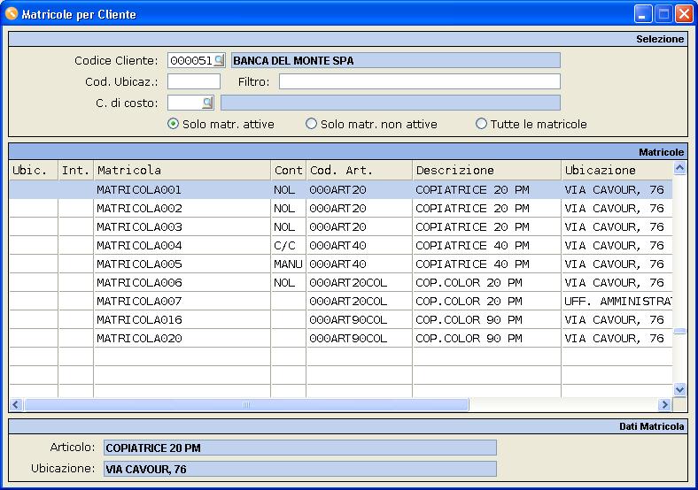Select row MATRICOLA001
Viewport: 698px width, 490px height.
click(x=341, y=190)
